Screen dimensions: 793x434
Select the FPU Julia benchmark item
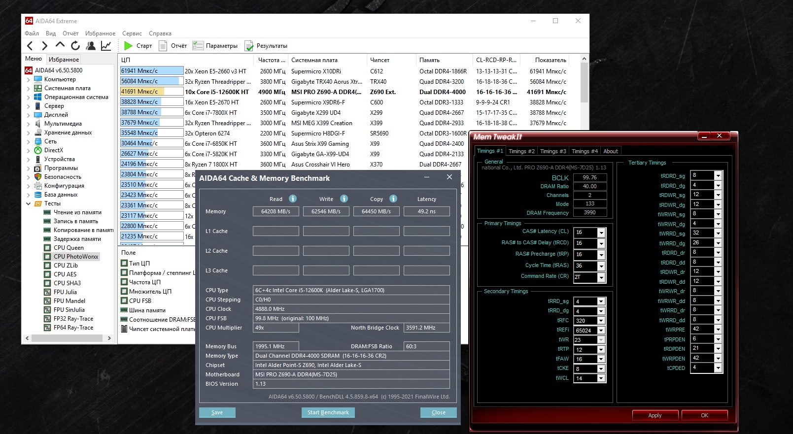(65, 292)
